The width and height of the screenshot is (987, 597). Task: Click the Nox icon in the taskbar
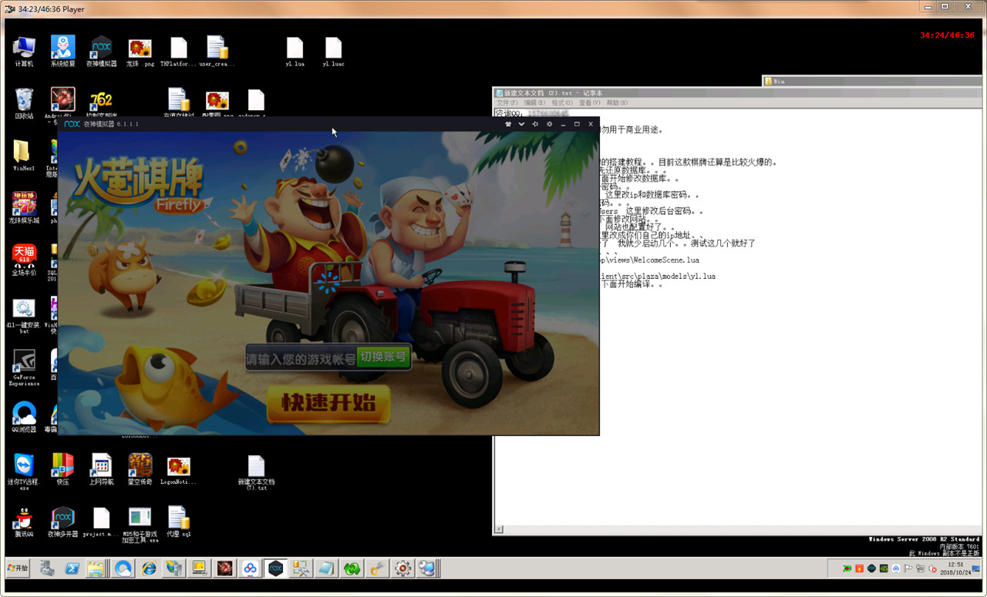pos(275,568)
